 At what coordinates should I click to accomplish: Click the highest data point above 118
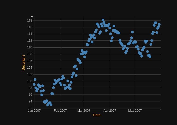tap(103, 20)
